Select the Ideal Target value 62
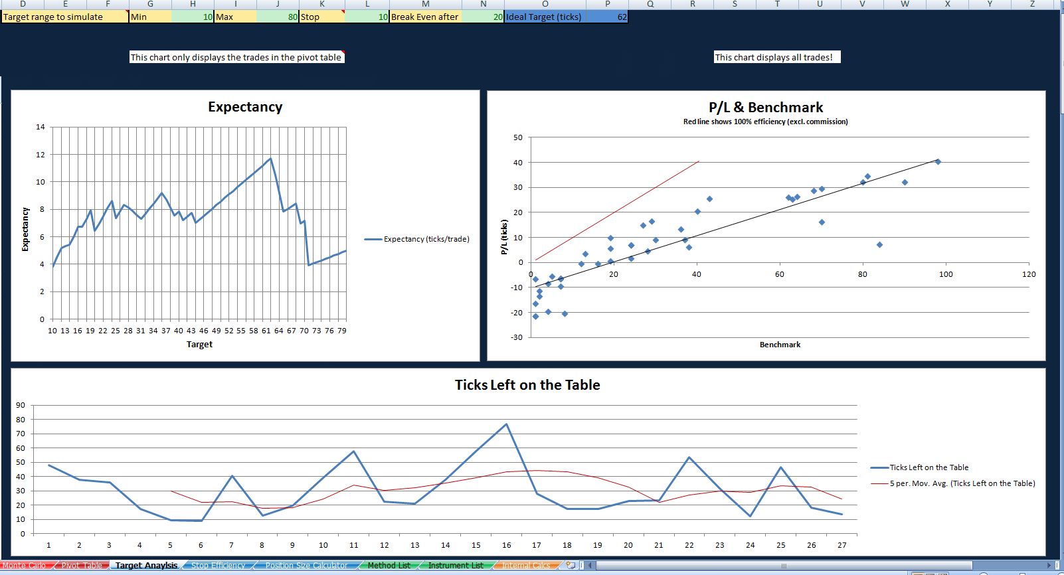Image resolution: width=1064 pixels, height=575 pixels. [x=608, y=17]
